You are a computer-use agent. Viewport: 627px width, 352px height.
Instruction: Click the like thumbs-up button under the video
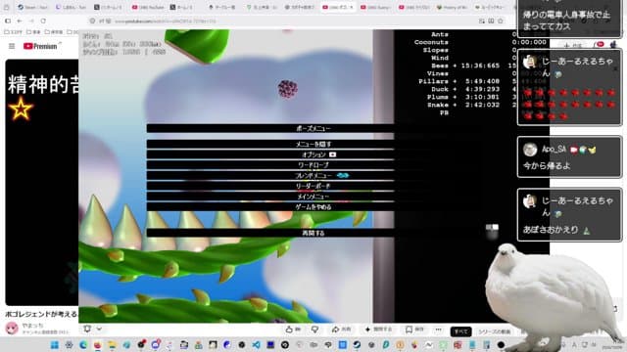tap(293, 330)
